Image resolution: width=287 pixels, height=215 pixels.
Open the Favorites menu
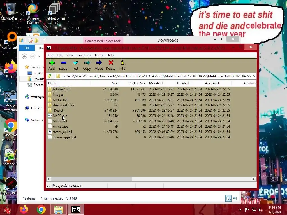84,55
